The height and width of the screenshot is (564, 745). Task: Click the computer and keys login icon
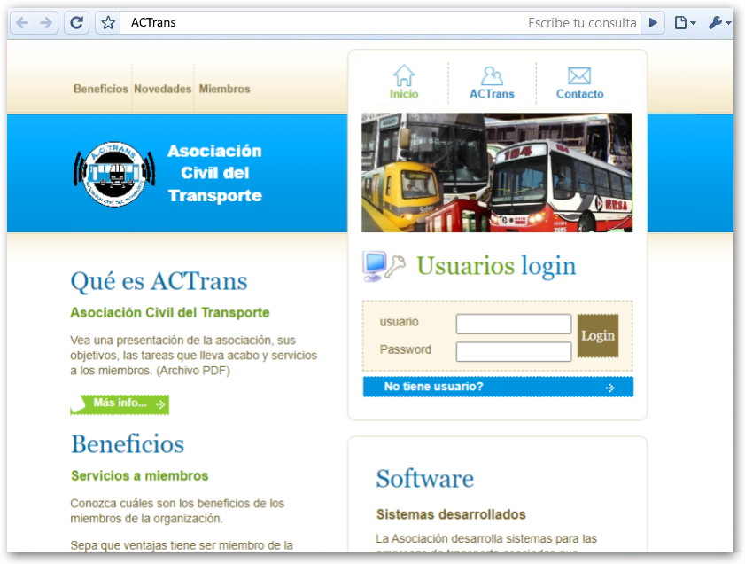[384, 266]
